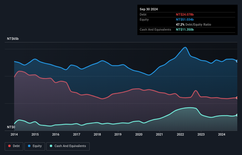
Task: Click the 2021 x-axis label
Action: click(x=159, y=134)
